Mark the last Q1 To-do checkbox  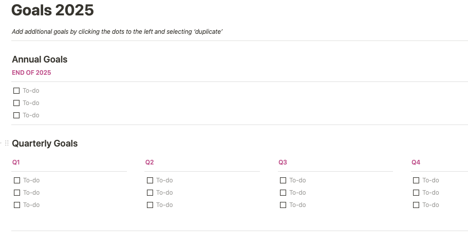[x=17, y=205]
